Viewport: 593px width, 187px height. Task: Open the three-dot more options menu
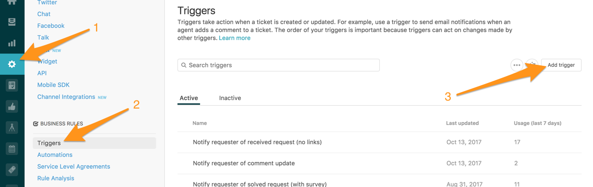coord(517,65)
